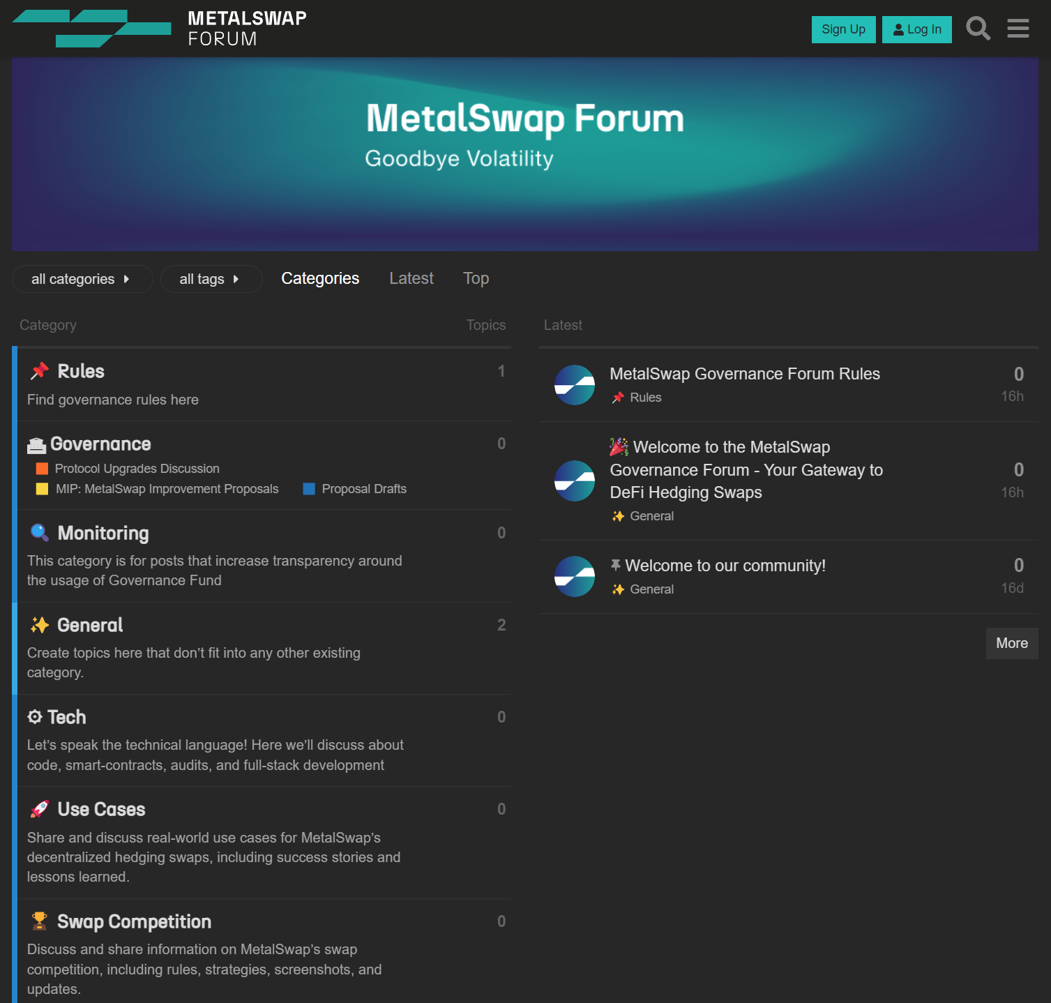Click the More button under latest topics
Screen dimensions: 1051x1003
pyautogui.click(x=1012, y=643)
